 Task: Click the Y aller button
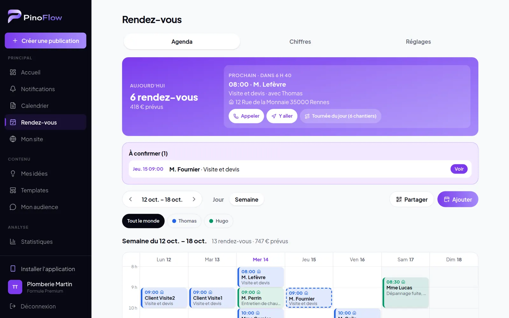pos(282,116)
